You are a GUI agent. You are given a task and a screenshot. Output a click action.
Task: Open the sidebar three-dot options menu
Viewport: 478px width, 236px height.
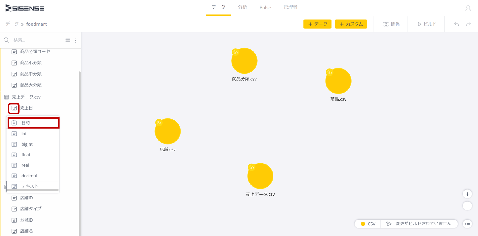pos(76,40)
